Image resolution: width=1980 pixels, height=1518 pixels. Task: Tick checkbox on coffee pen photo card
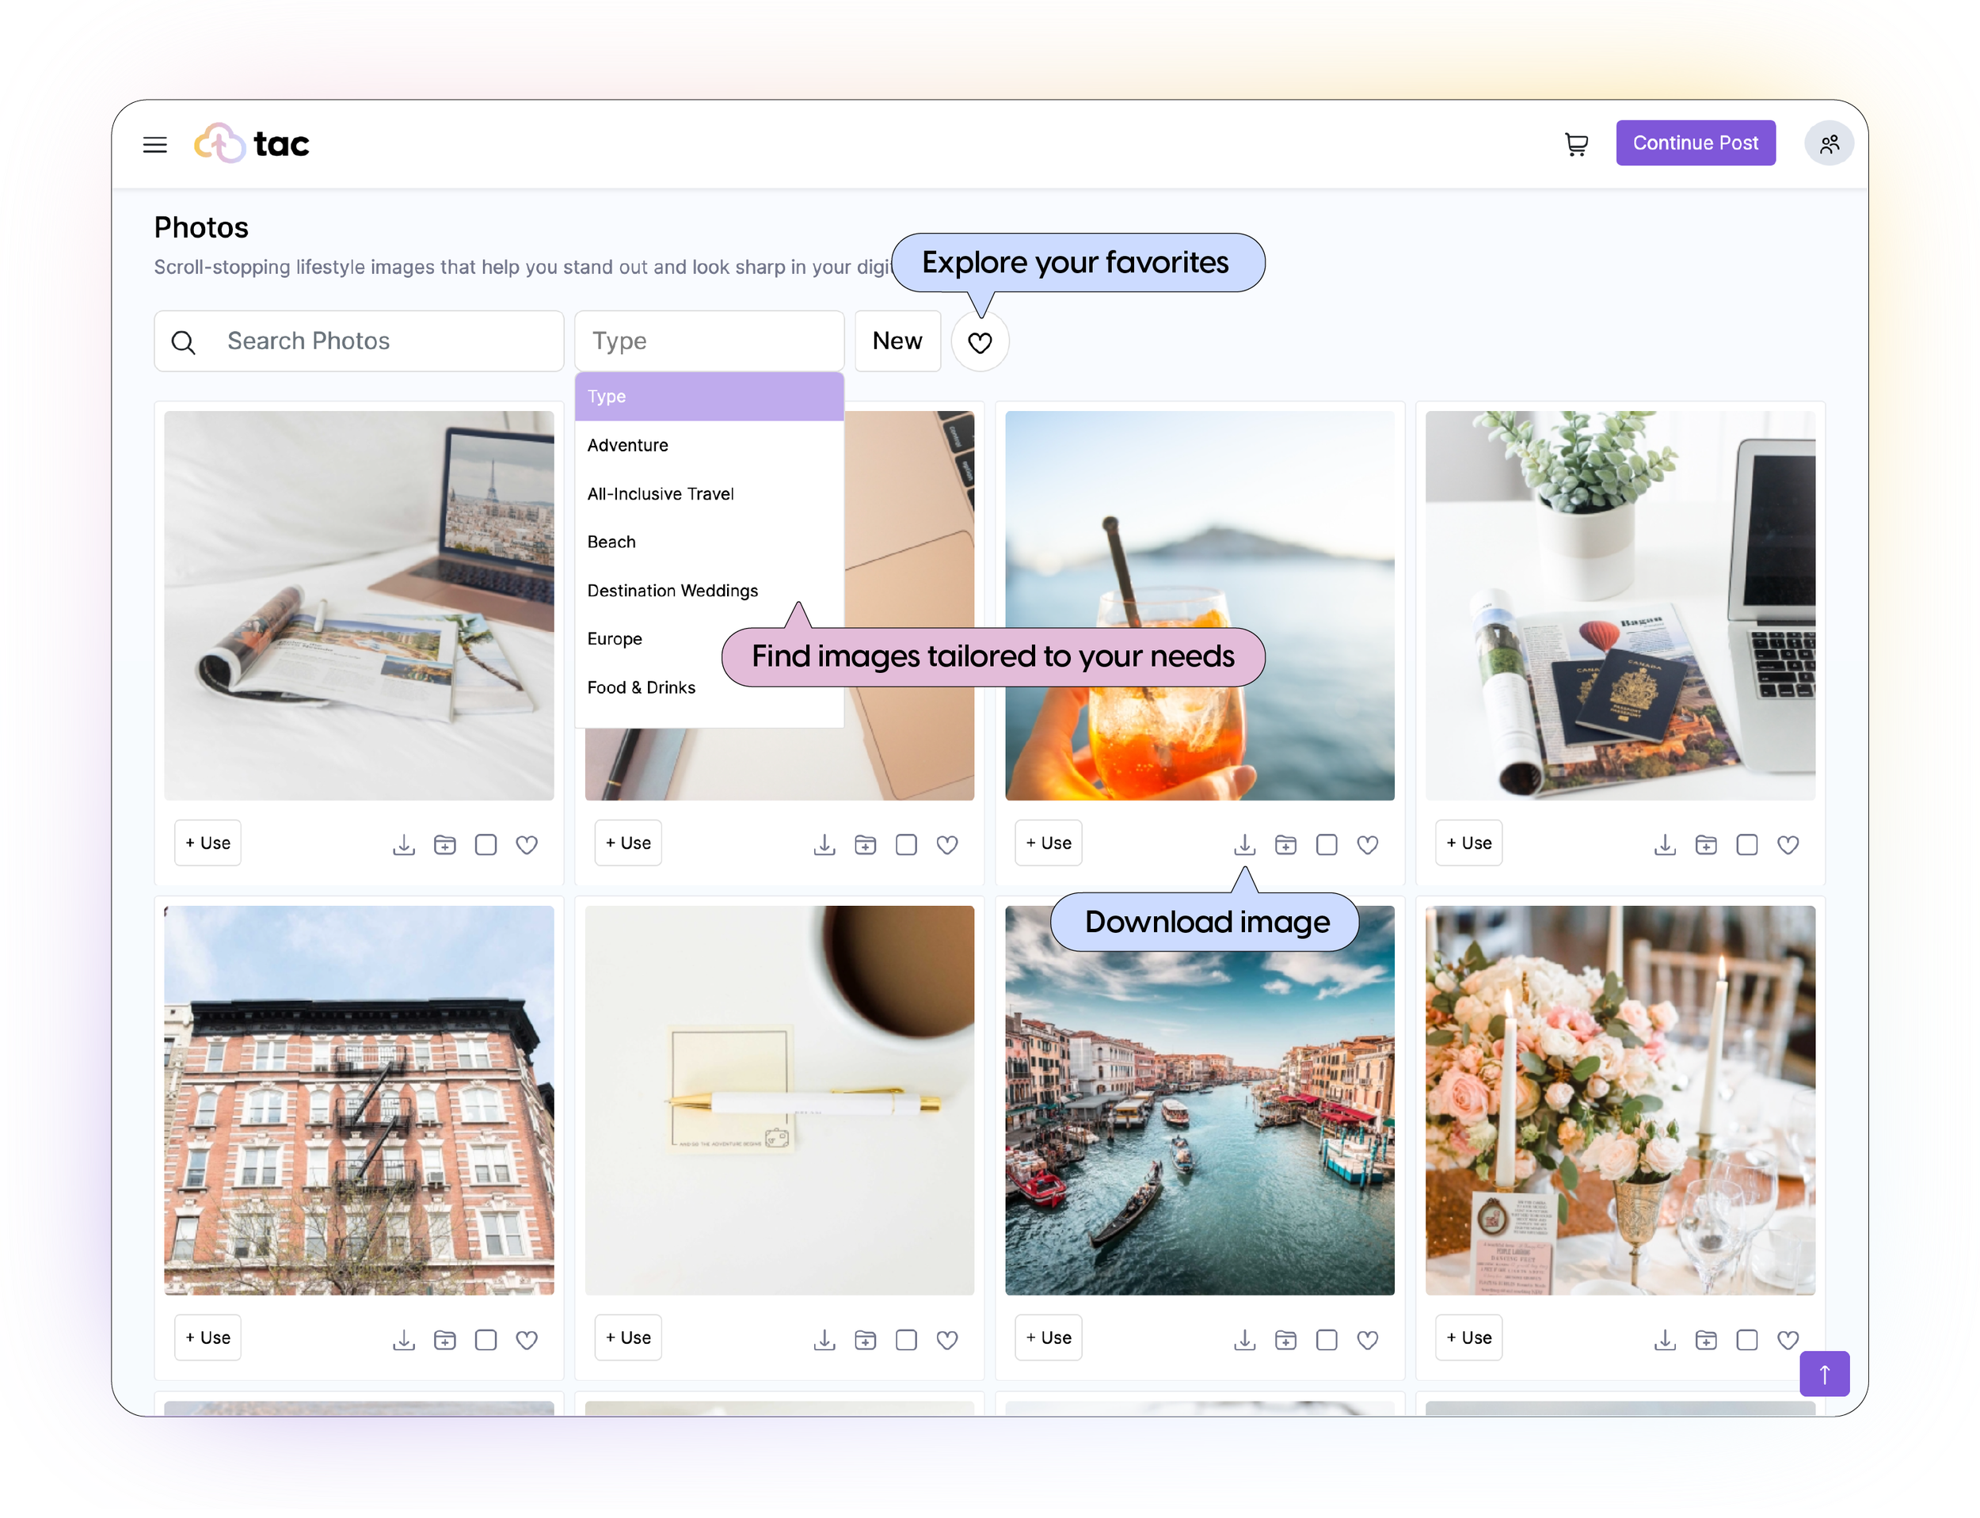coord(905,1340)
